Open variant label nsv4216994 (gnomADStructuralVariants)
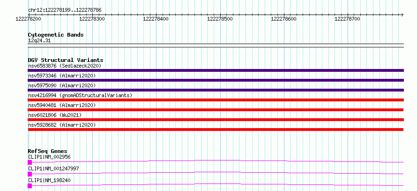Image resolution: width=417 pixels, height=191 pixels. [x=80, y=95]
